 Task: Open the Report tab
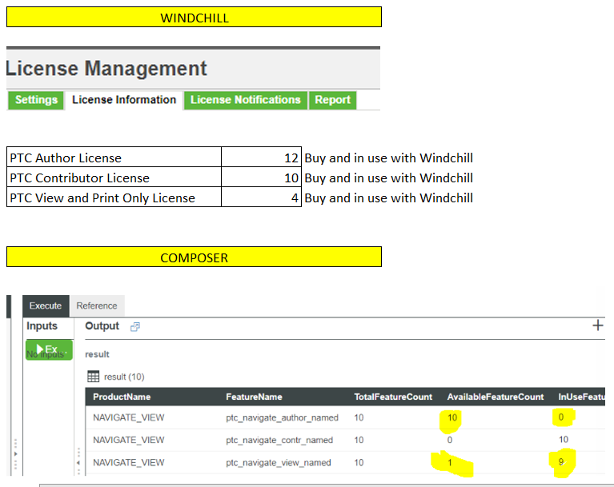(x=332, y=100)
